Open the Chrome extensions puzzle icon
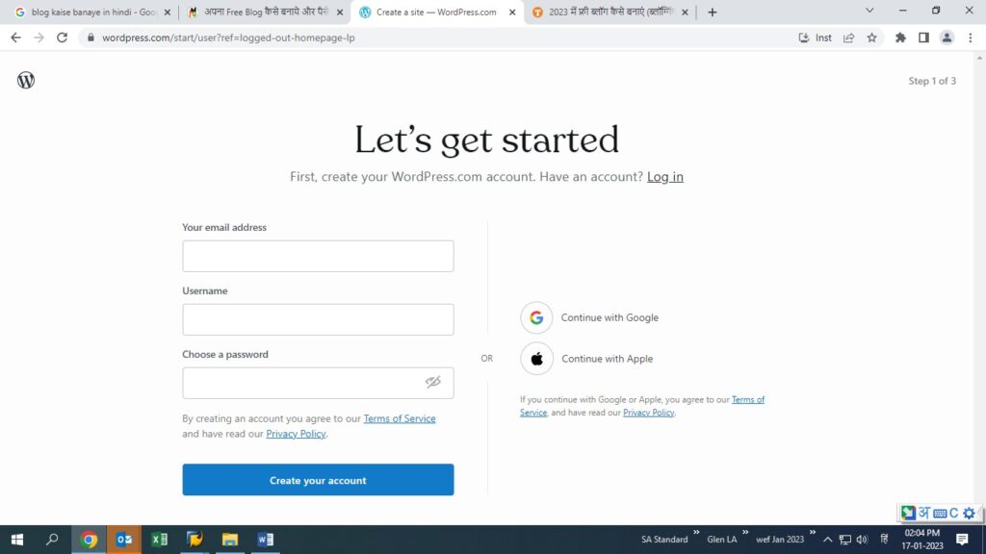The width and height of the screenshot is (986, 554). 900,38
